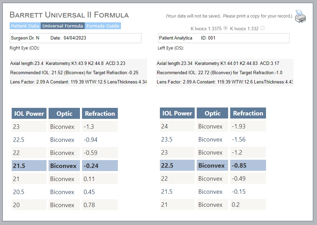Image resolution: width=317 pixels, height=225 pixels.
Task: Click the 0.78 refraction value cell
Action: coord(100,205)
